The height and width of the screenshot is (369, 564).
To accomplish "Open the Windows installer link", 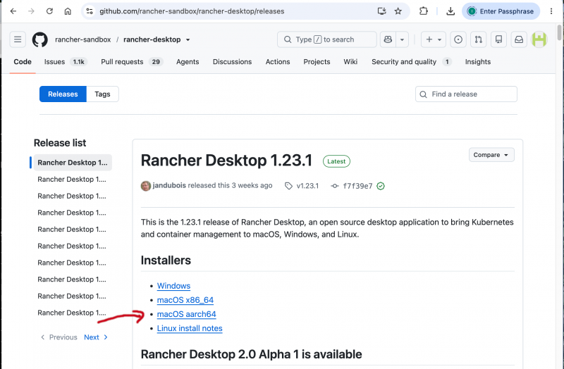I will point(173,286).
